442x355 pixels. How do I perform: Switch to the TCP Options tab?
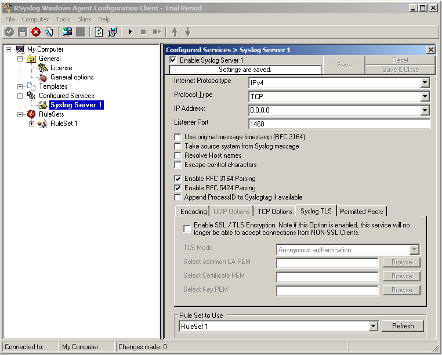click(275, 212)
